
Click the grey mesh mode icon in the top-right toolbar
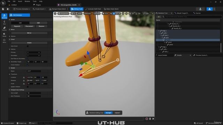[x=200, y=9]
